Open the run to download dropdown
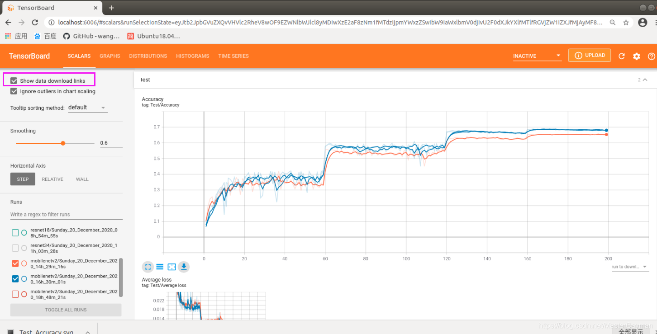The width and height of the screenshot is (657, 334). pos(630,267)
